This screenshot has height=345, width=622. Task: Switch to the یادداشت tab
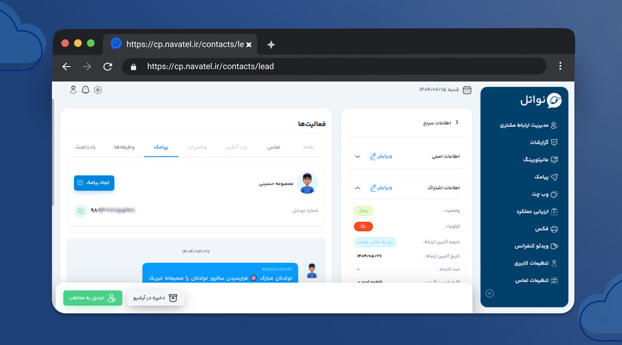(x=86, y=147)
